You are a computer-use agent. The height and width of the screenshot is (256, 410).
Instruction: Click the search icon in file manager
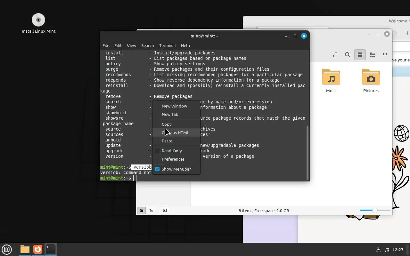(347, 55)
